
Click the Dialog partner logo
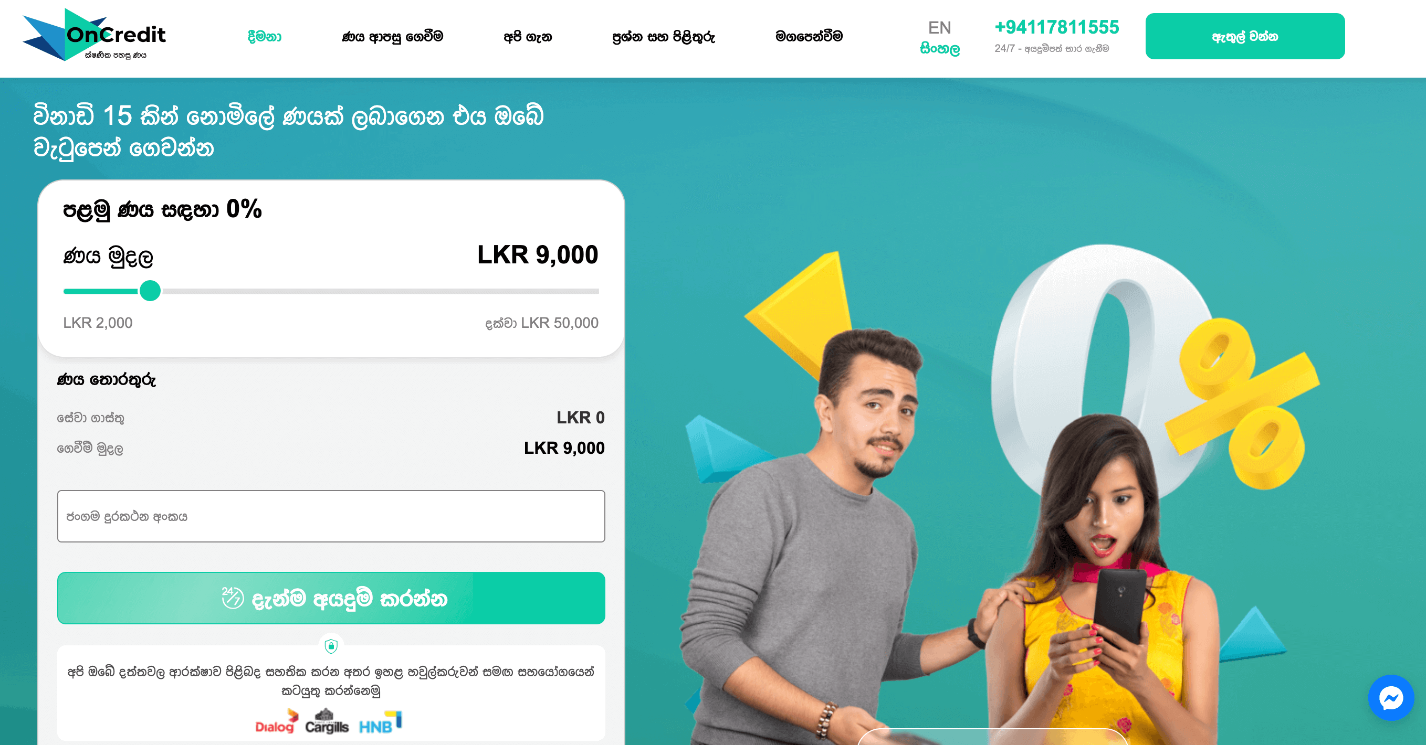(x=276, y=721)
